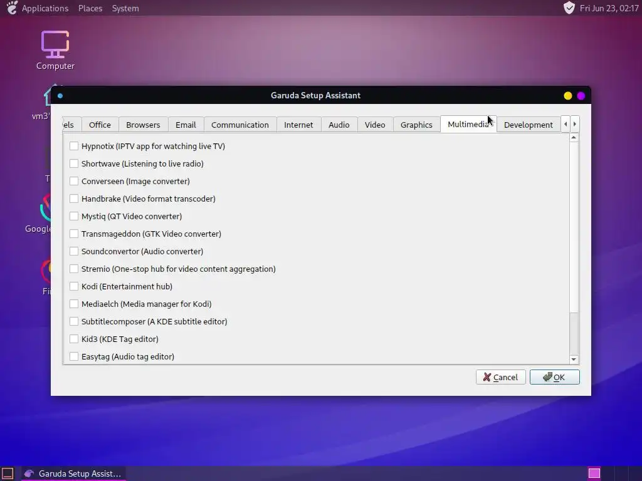Select the Graphics tab
Screen dimensions: 642x481
[416, 125]
